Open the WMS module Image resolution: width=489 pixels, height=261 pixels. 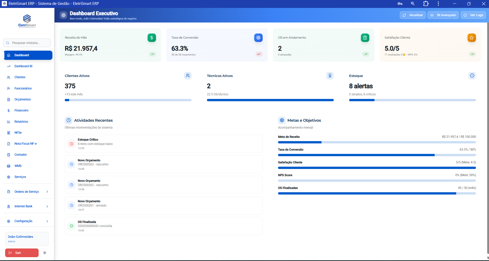point(28,166)
